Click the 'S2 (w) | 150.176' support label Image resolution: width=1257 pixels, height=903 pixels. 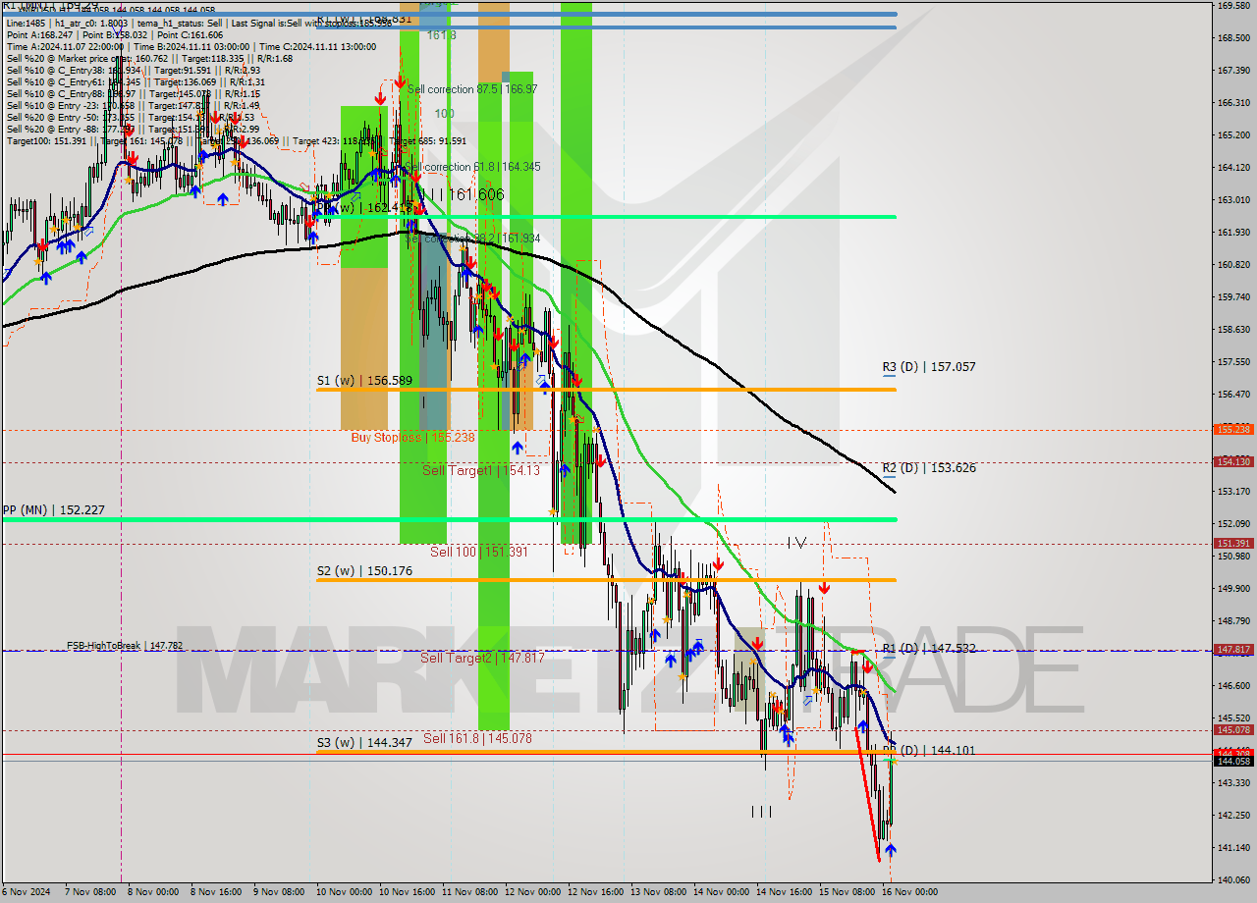364,570
